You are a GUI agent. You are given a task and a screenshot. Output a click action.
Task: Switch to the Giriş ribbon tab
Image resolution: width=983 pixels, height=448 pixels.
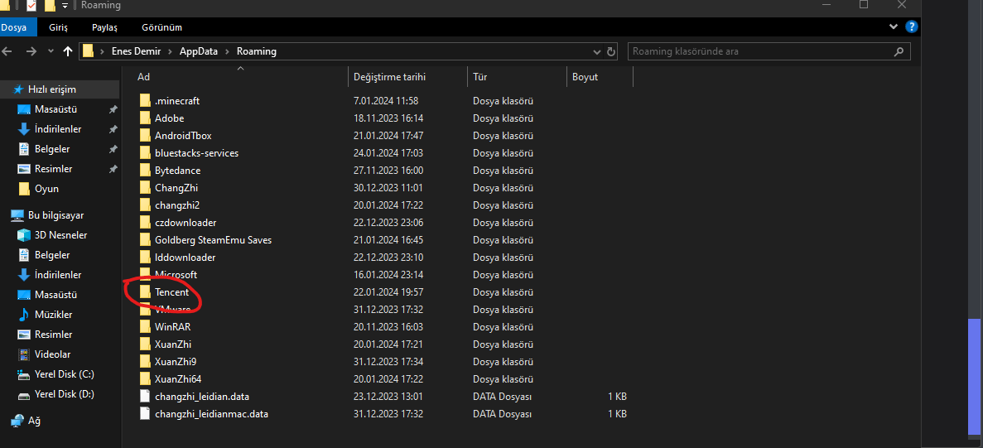58,27
